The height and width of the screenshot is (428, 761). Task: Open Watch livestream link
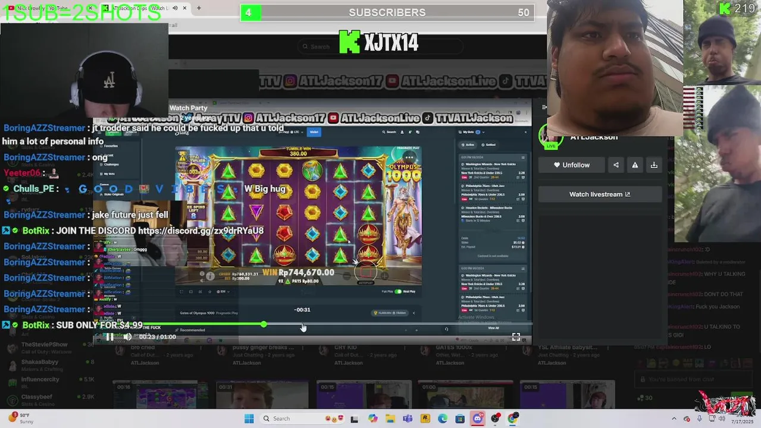(600, 194)
